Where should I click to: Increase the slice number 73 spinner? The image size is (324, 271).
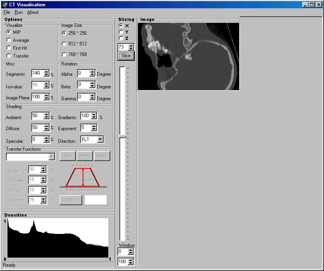pos(131,45)
